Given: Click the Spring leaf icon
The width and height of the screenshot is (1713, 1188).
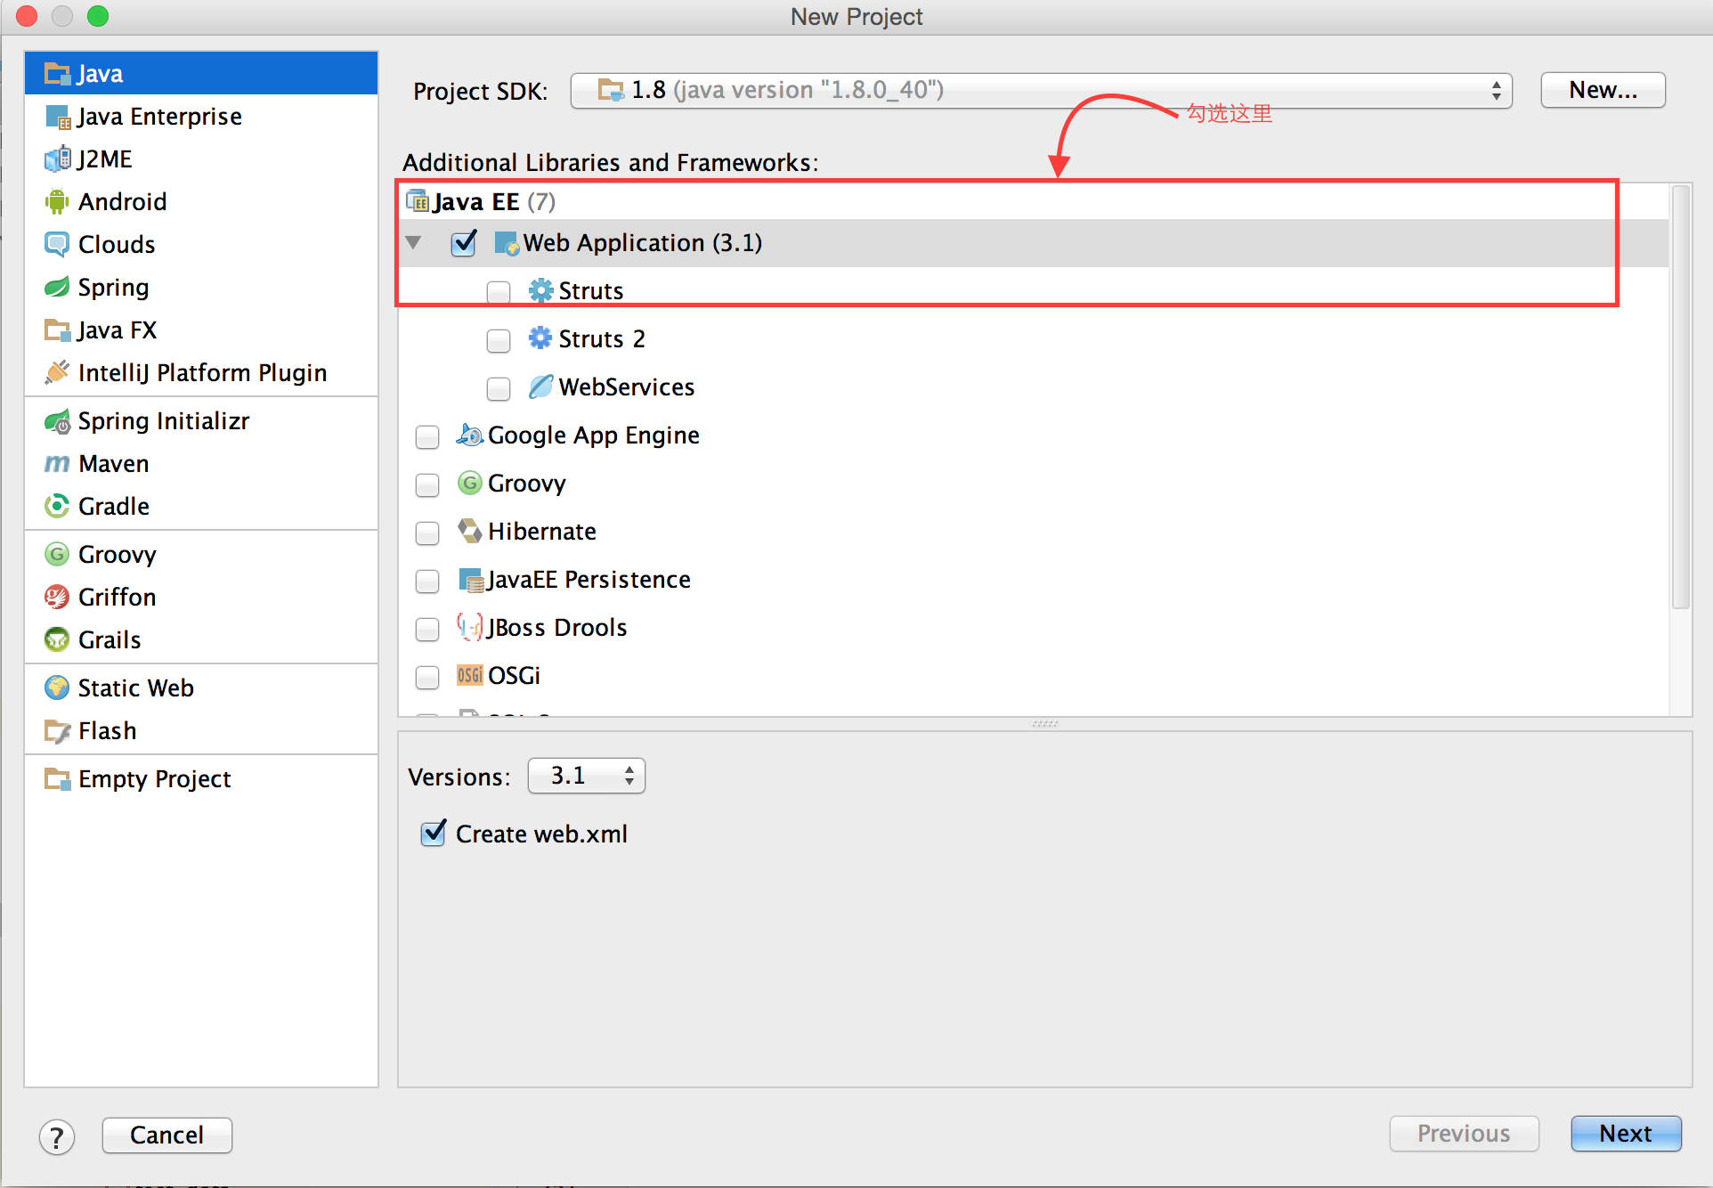Looking at the screenshot, I should (57, 288).
